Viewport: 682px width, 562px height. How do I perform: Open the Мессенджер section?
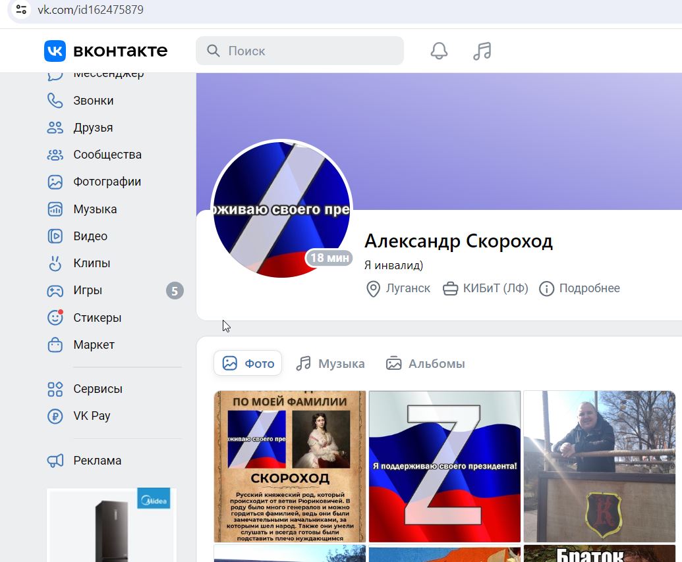point(108,73)
